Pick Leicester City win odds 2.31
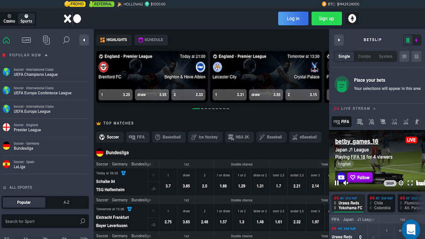Image resolution: width=425 pixels, height=239 pixels. tap(230, 94)
